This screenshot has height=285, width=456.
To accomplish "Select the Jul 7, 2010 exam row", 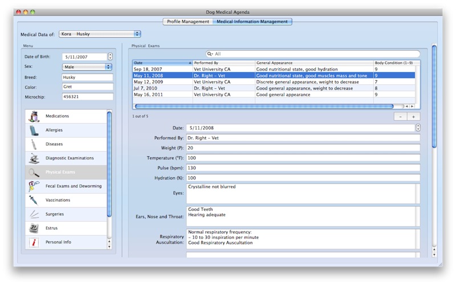I will [274, 88].
